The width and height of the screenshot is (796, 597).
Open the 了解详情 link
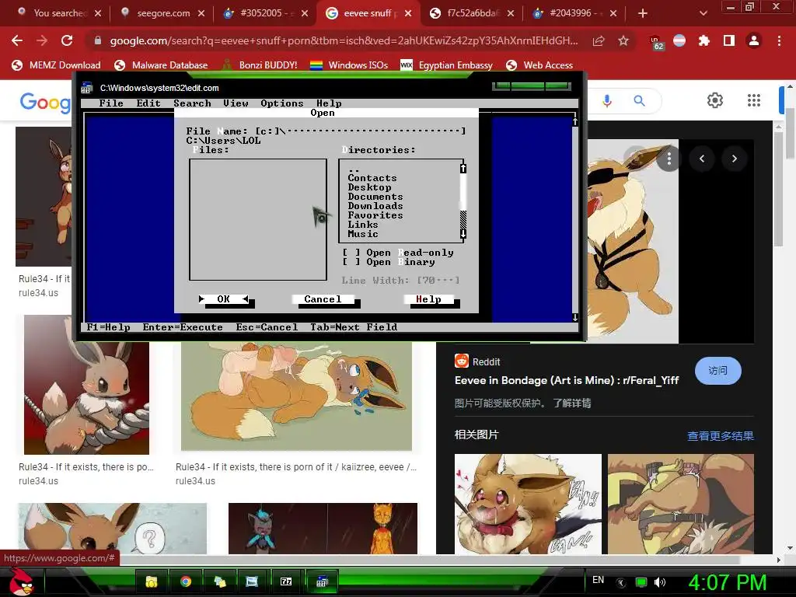point(571,403)
